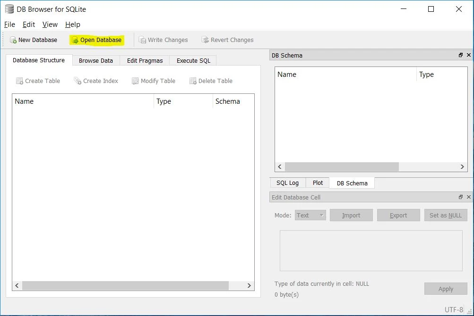
Task: Click the Apply button
Action: click(446, 289)
